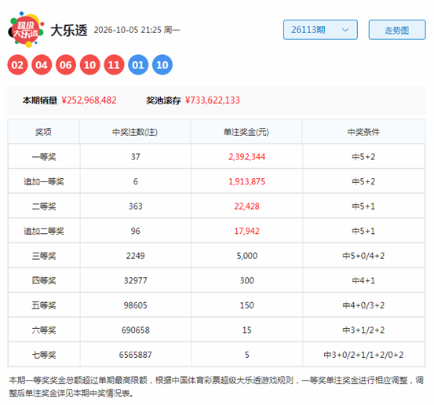Click fifth prize winner count 98605
The width and height of the screenshot is (434, 405).
pos(135,305)
